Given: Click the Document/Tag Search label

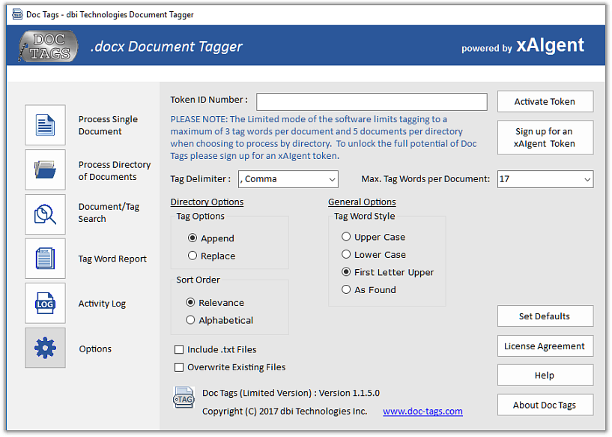Looking at the screenshot, I should coord(109,212).
